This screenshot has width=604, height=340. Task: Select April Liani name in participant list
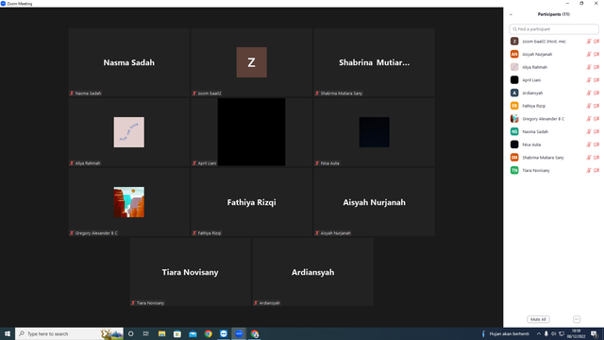click(531, 80)
